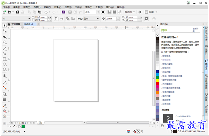The image size is (209, 136).
Task: Select the Smart Fill tool
Action: [x=5, y=116]
